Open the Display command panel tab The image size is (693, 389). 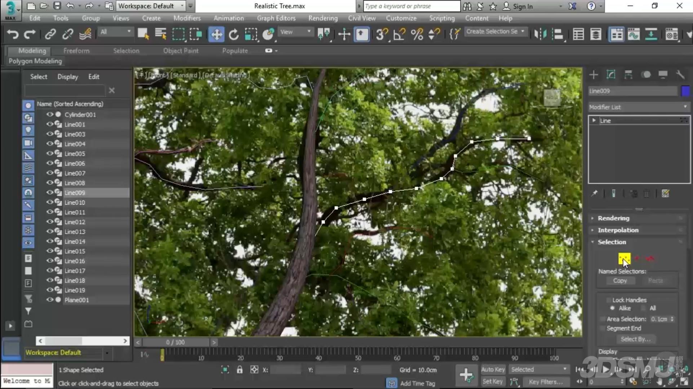[x=663, y=75]
